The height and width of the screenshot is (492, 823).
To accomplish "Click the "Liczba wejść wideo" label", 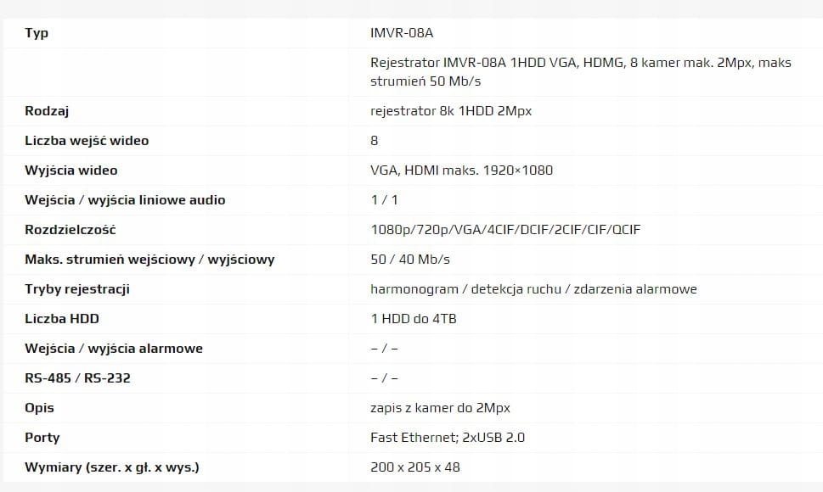I will tap(87, 141).
